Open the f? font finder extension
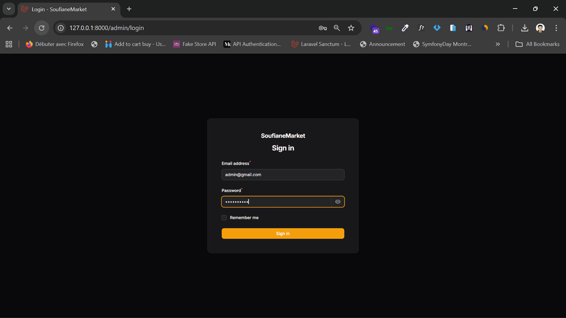This screenshot has height=318, width=566. coord(421,28)
